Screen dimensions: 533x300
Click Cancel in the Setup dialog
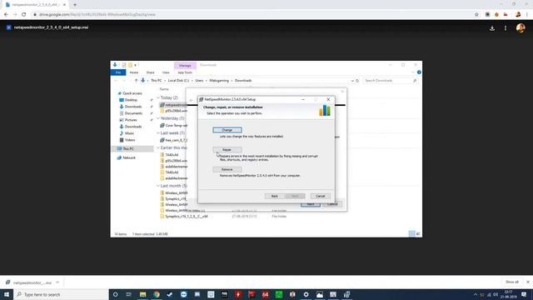320,197
